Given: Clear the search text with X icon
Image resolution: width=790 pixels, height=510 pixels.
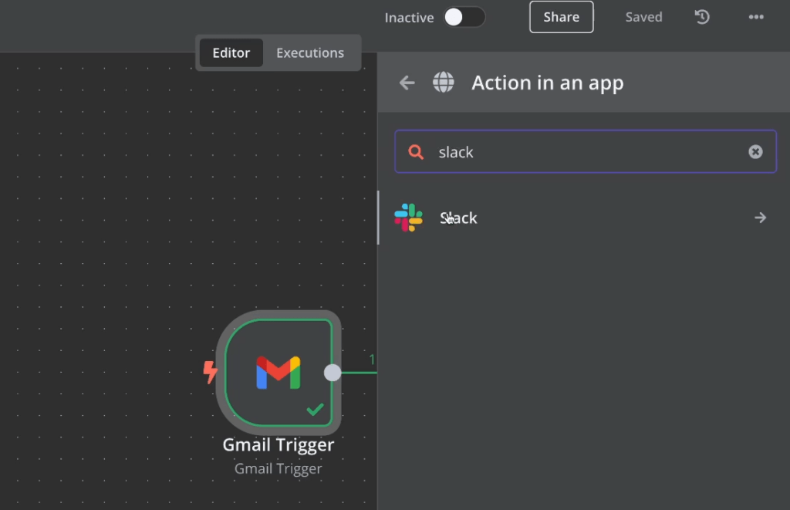Looking at the screenshot, I should pyautogui.click(x=755, y=152).
